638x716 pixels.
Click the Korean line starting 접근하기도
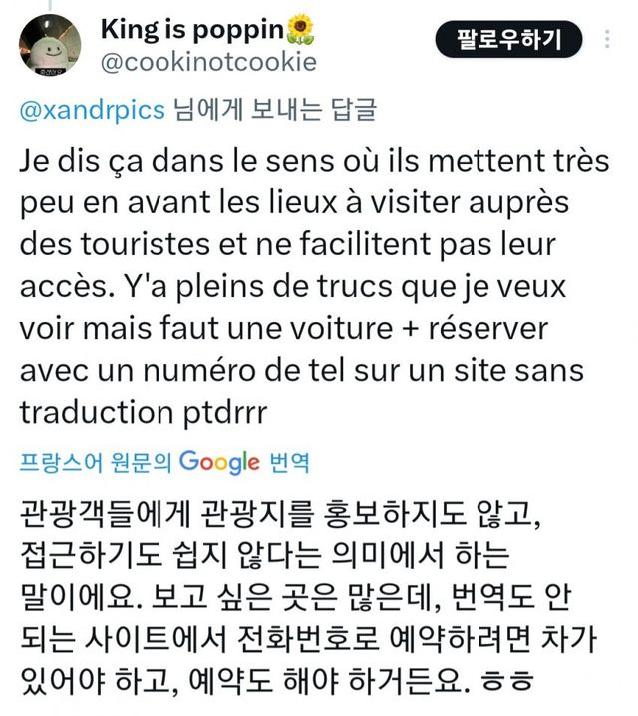(265, 555)
